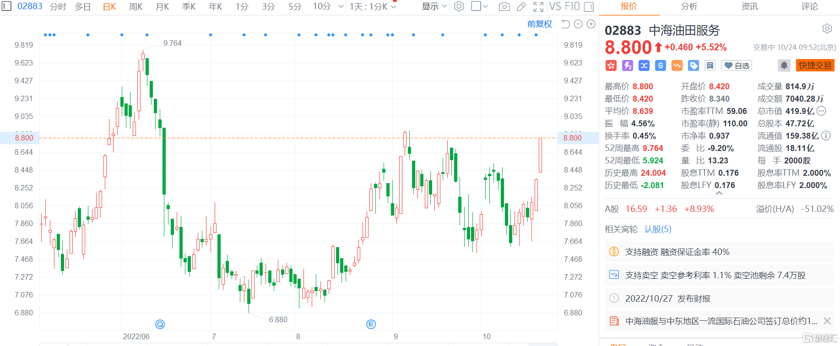This screenshot has height=346, width=840.
Task: Open the 显示 dropdown
Action: pos(434,6)
